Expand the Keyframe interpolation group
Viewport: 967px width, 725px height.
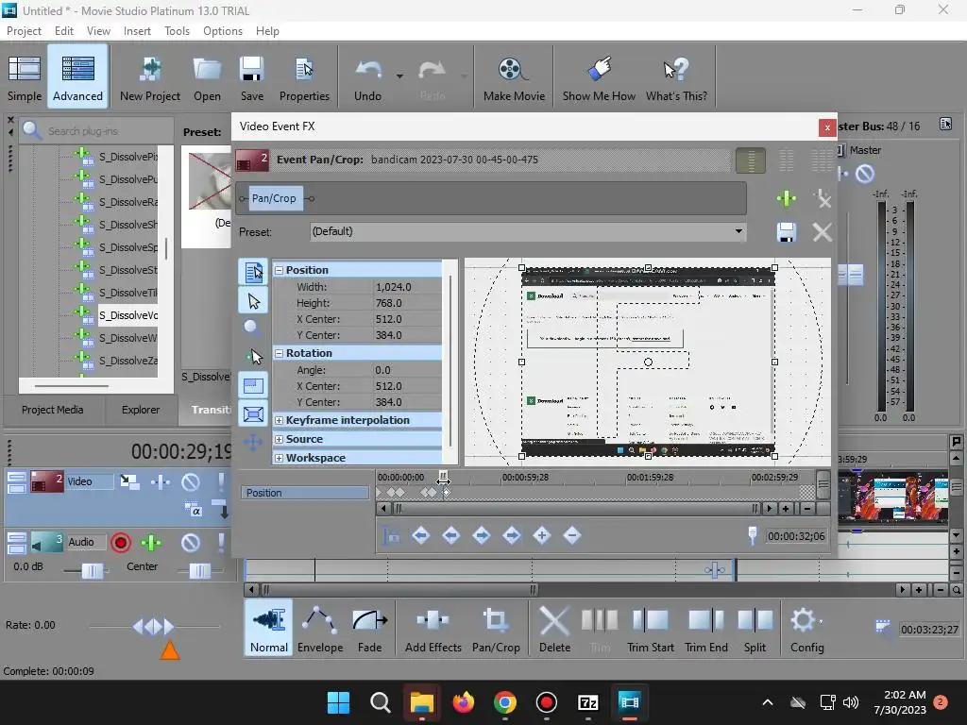pyautogui.click(x=279, y=420)
